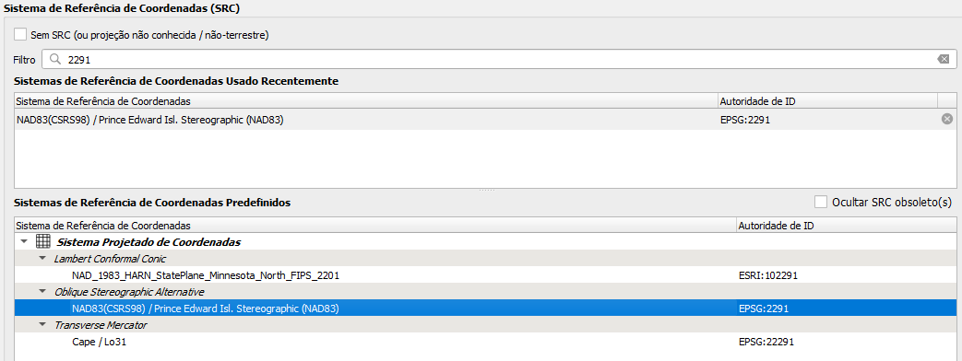Viewport: 962px width, 361px height.
Task: Collapse the Lambert Conformal Conic branch
Action: [x=42, y=258]
